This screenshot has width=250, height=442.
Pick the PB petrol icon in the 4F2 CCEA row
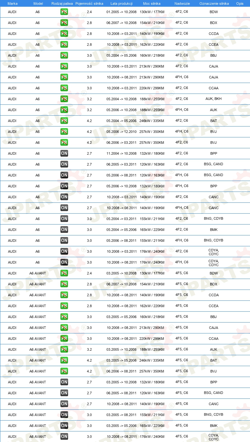pos(64,45)
